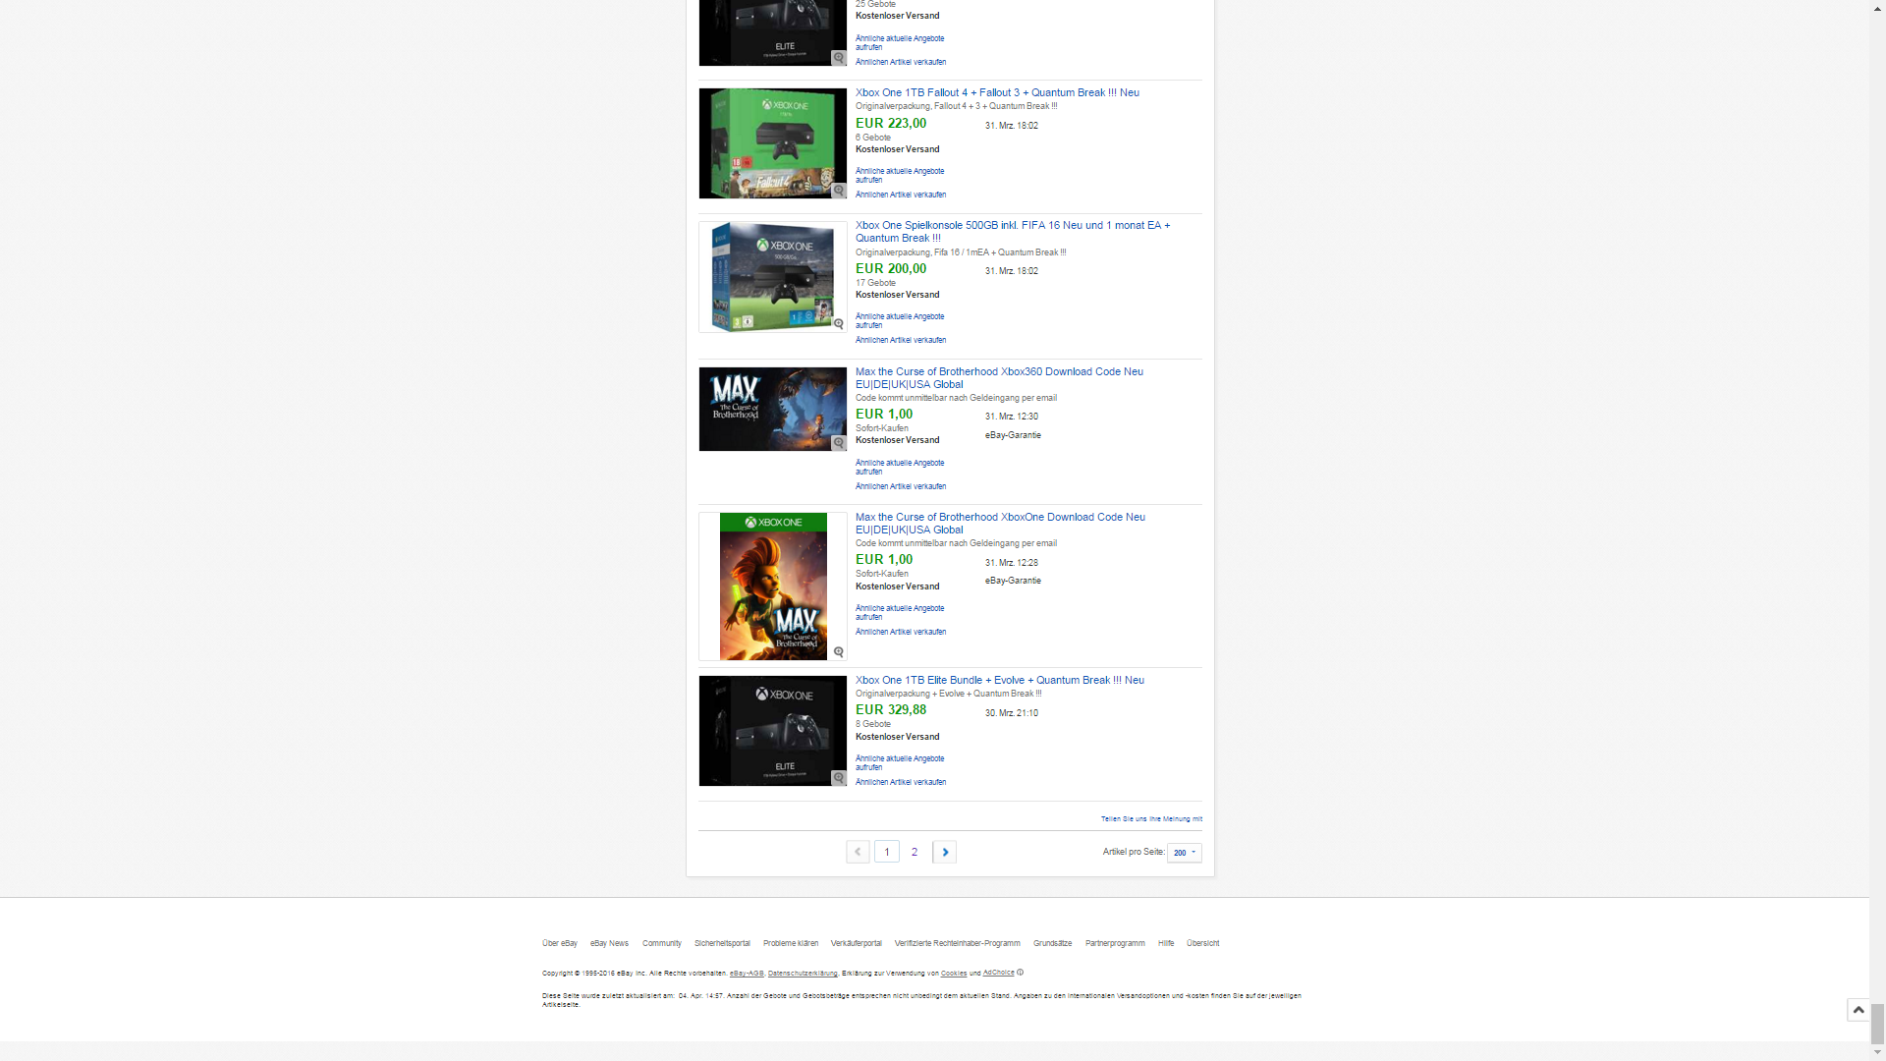Click enlarge magnifier on topmost Elite thumbnail

[x=839, y=58]
